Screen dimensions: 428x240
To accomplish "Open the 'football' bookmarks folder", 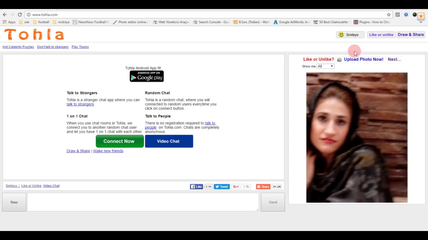I will coord(41,22).
